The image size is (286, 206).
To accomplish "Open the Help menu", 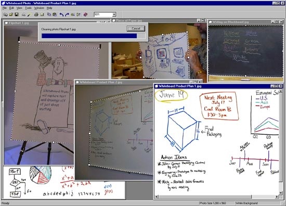I will click(49, 8).
